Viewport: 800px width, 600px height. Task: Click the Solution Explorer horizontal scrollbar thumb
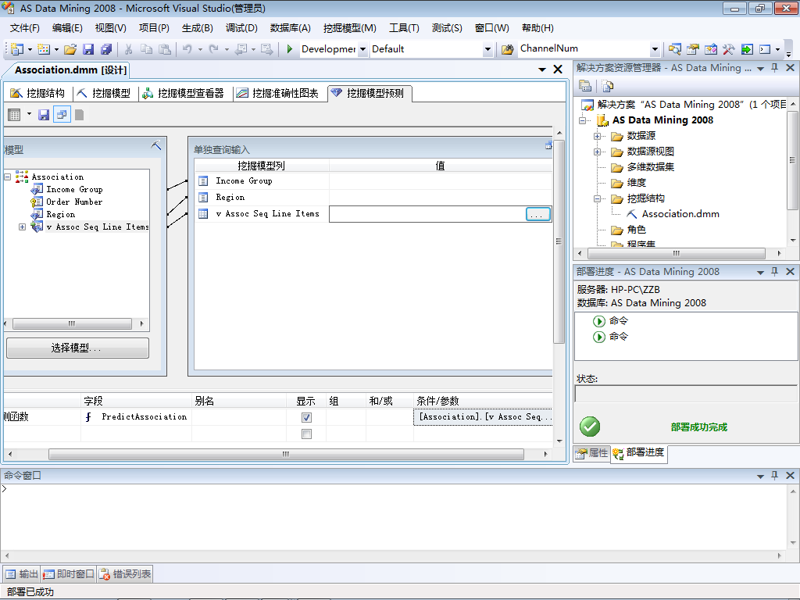coord(677,253)
